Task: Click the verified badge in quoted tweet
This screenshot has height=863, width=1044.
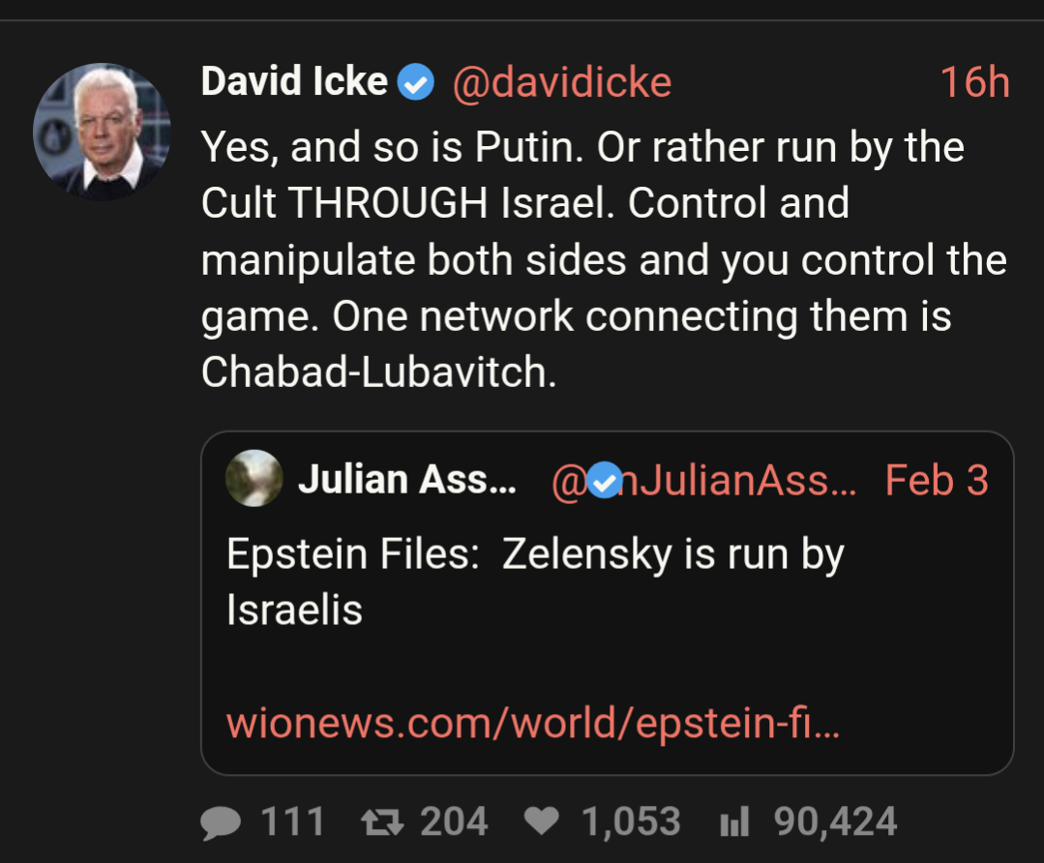Action: tap(606, 480)
